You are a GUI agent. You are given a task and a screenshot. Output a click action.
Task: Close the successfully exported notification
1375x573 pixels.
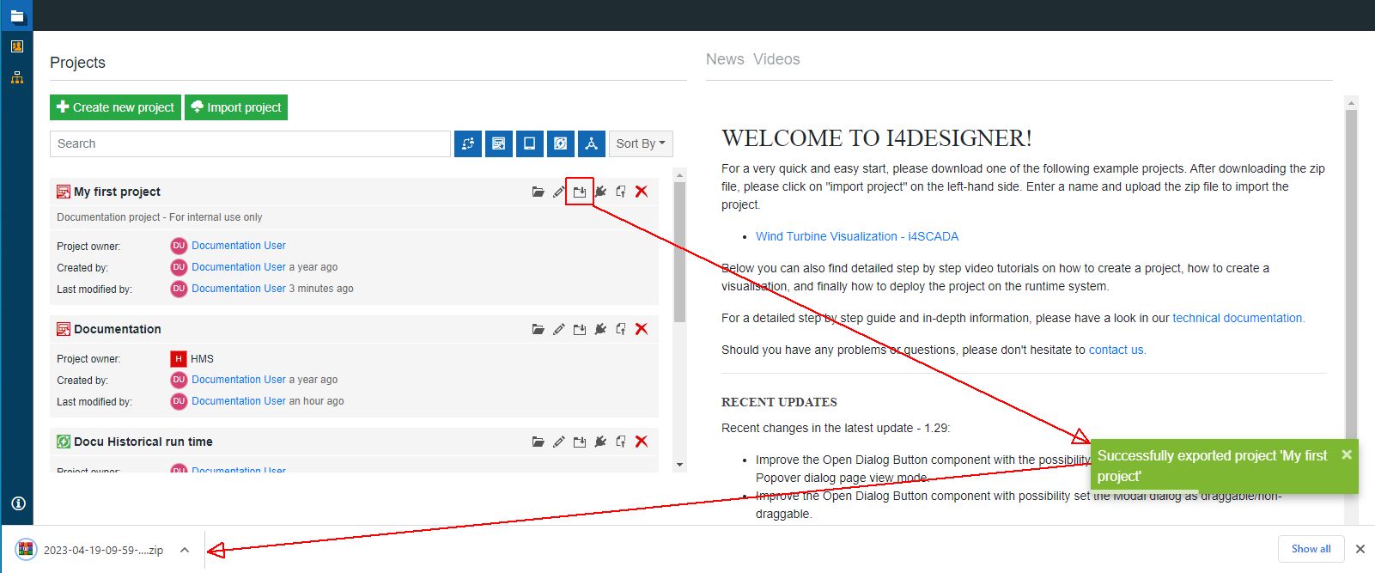pos(1347,454)
